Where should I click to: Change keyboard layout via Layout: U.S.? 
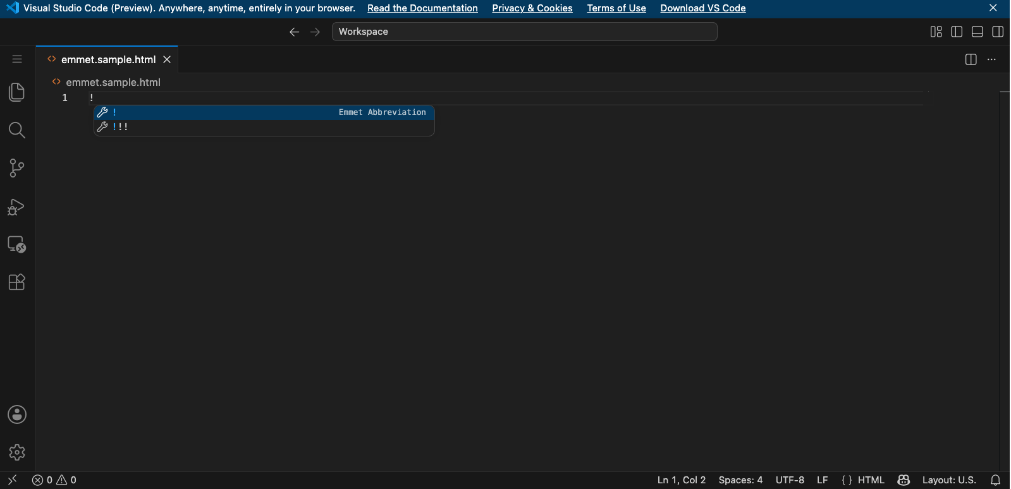click(949, 480)
